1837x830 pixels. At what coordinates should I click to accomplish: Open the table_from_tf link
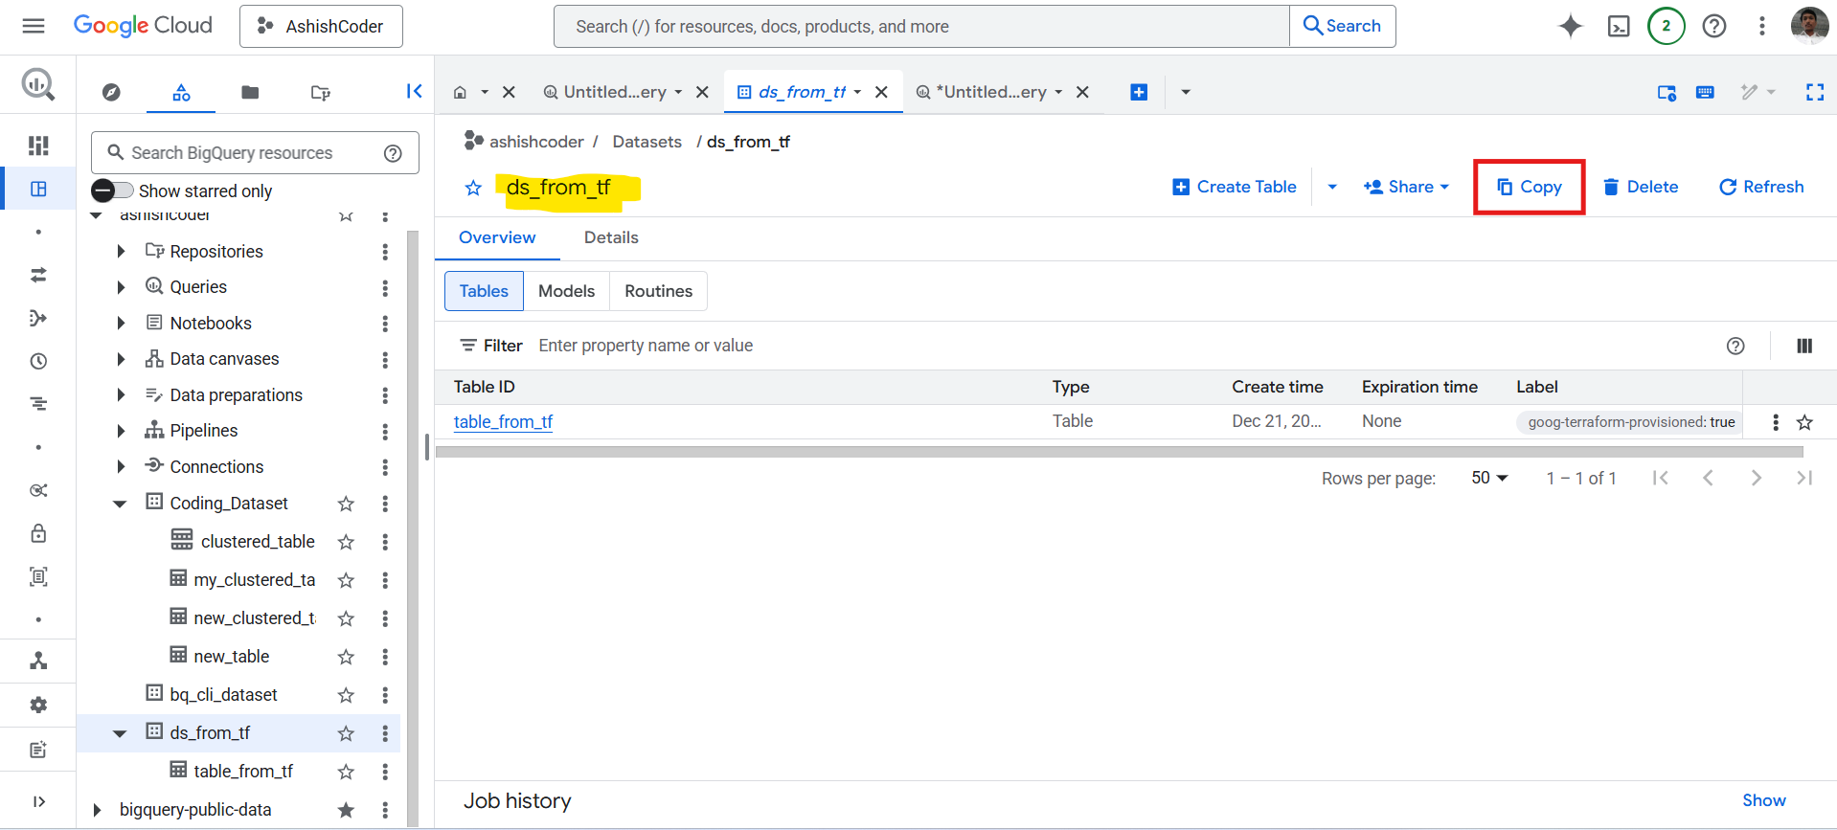coord(503,421)
